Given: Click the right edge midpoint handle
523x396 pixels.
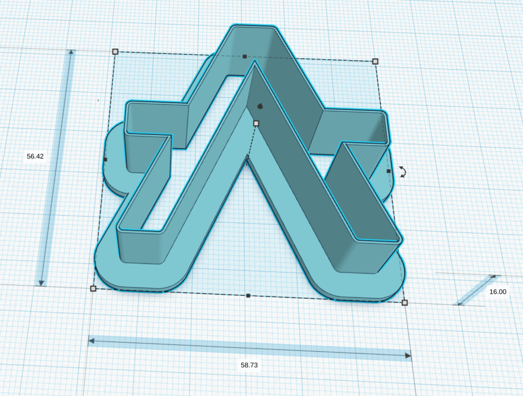Looking at the screenshot, I should [388, 171].
